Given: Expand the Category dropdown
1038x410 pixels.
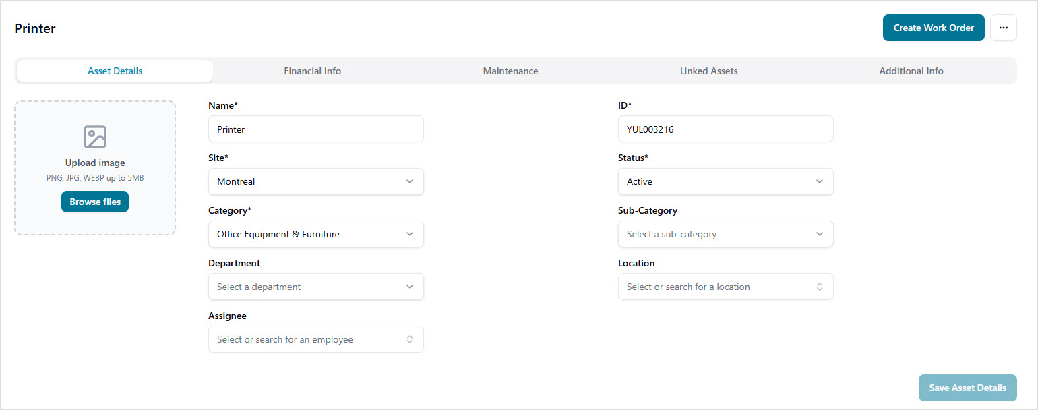Looking at the screenshot, I should point(316,234).
